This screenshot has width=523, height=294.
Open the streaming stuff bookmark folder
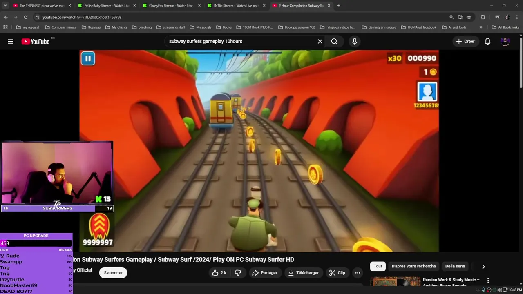point(171,27)
